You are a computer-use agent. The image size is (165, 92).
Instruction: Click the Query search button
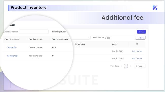(x=140, y=38)
